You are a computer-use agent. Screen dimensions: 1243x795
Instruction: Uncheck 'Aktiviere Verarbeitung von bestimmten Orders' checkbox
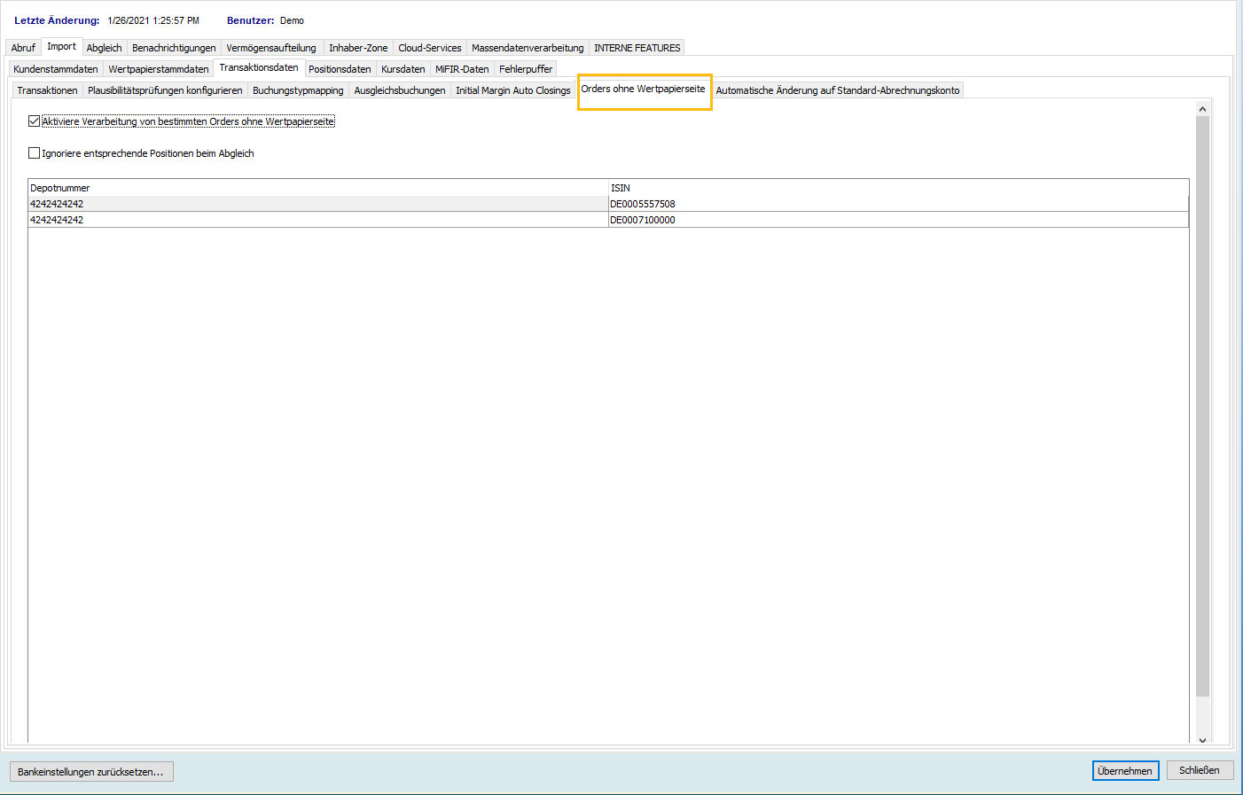(x=35, y=121)
